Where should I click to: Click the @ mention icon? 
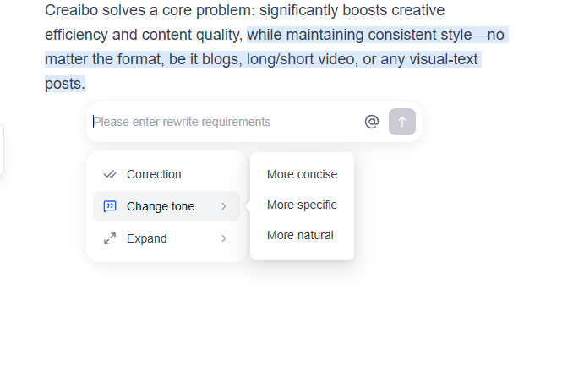click(x=372, y=122)
